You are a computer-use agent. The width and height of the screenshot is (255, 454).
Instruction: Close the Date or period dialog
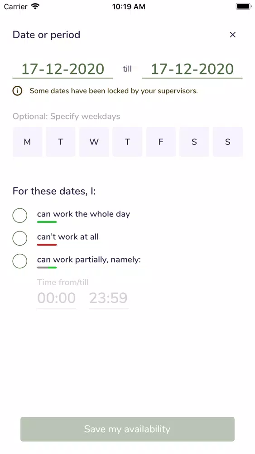point(232,35)
